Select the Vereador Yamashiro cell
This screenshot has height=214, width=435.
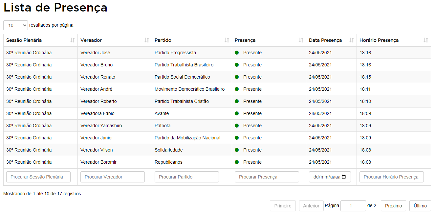pos(115,126)
